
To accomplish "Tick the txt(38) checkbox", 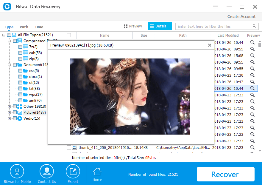I will coord(20,89).
